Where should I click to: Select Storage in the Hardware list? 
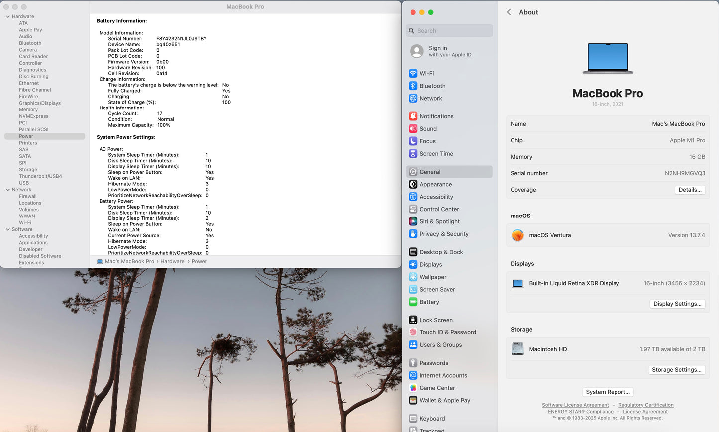[x=28, y=170]
